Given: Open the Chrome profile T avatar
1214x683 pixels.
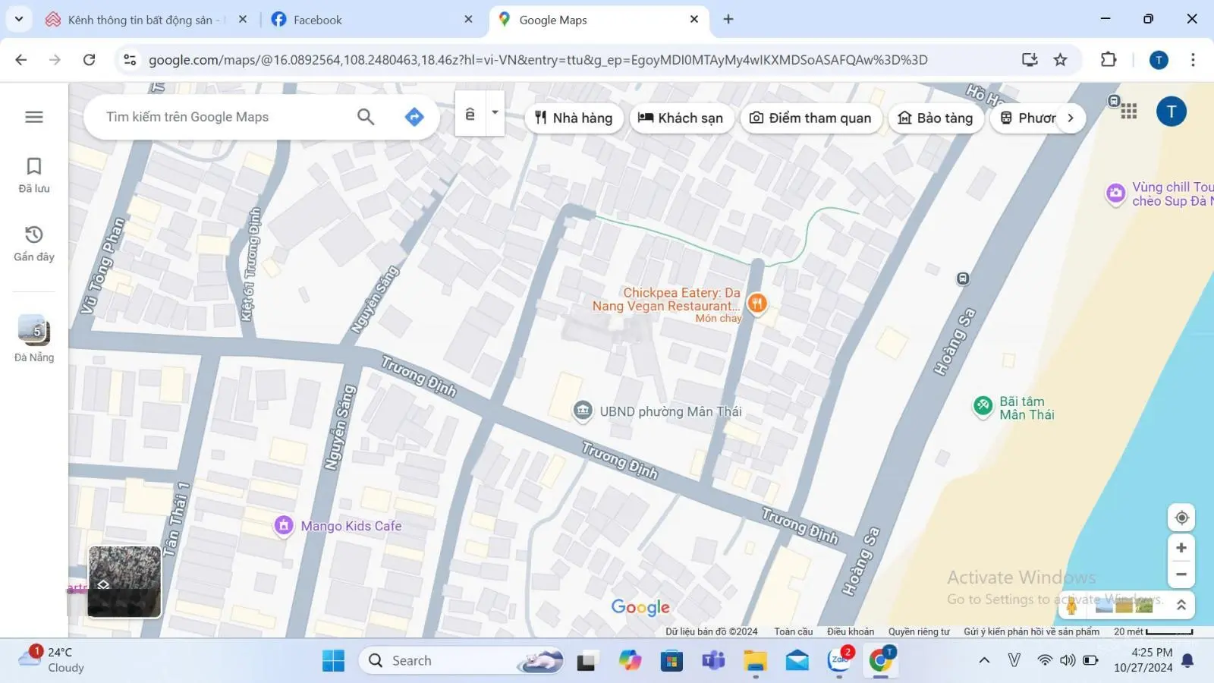Looking at the screenshot, I should pos(1159,60).
